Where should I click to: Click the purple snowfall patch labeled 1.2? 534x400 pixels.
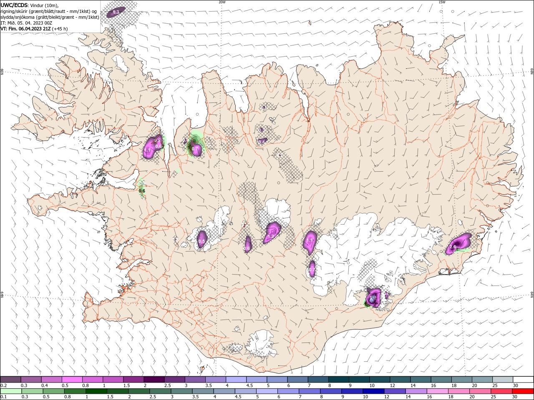(x=272, y=232)
